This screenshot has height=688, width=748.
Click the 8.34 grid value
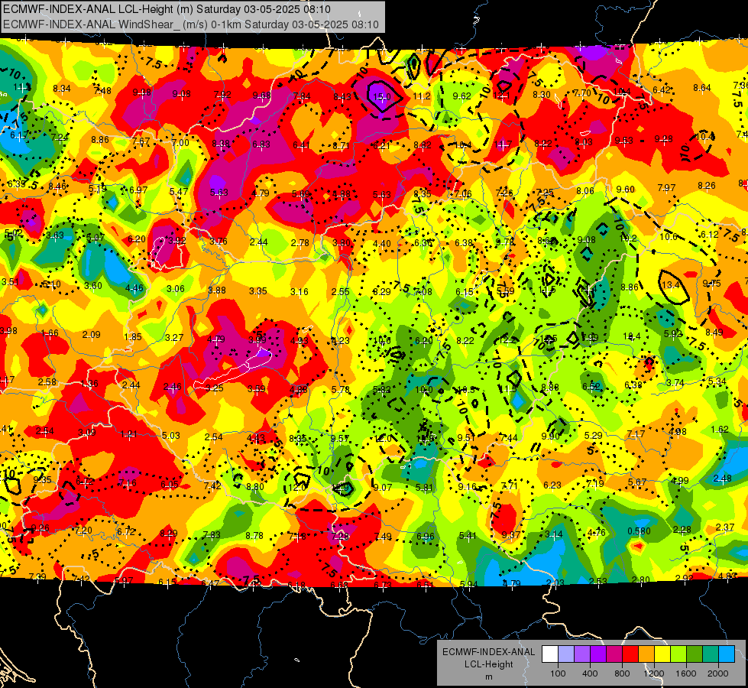click(62, 89)
